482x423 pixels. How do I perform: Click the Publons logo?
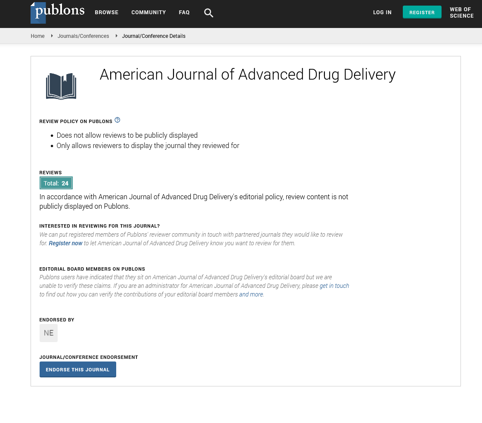point(57,12)
